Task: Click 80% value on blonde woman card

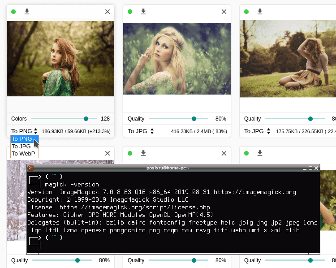Action: point(221,119)
